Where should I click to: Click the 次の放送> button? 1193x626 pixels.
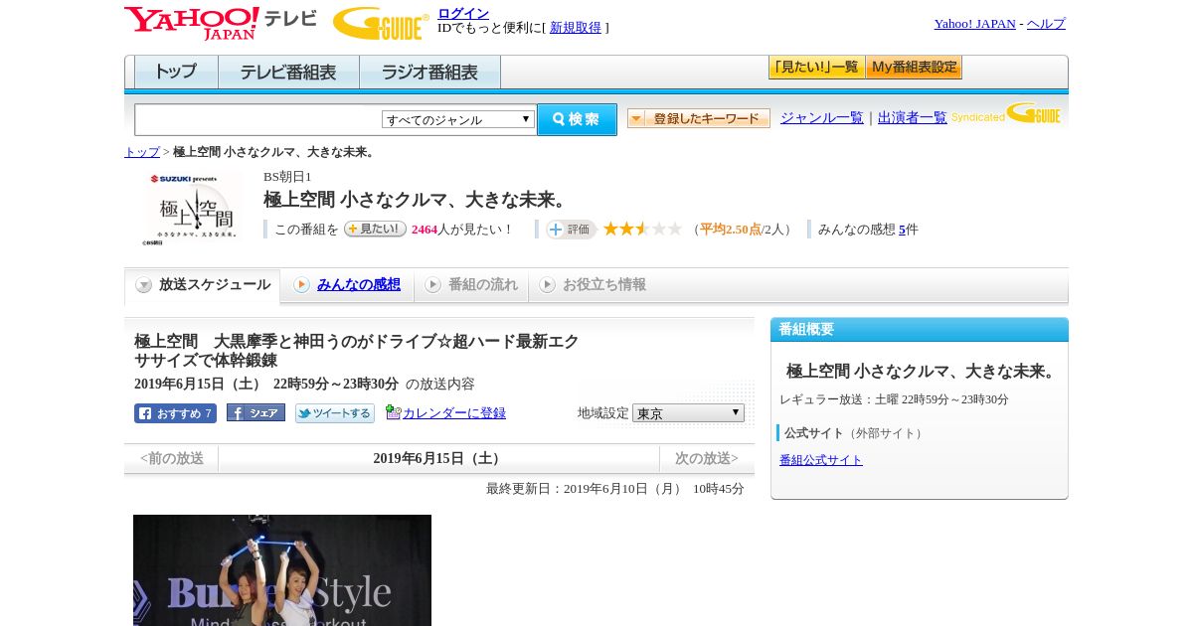[x=707, y=459]
